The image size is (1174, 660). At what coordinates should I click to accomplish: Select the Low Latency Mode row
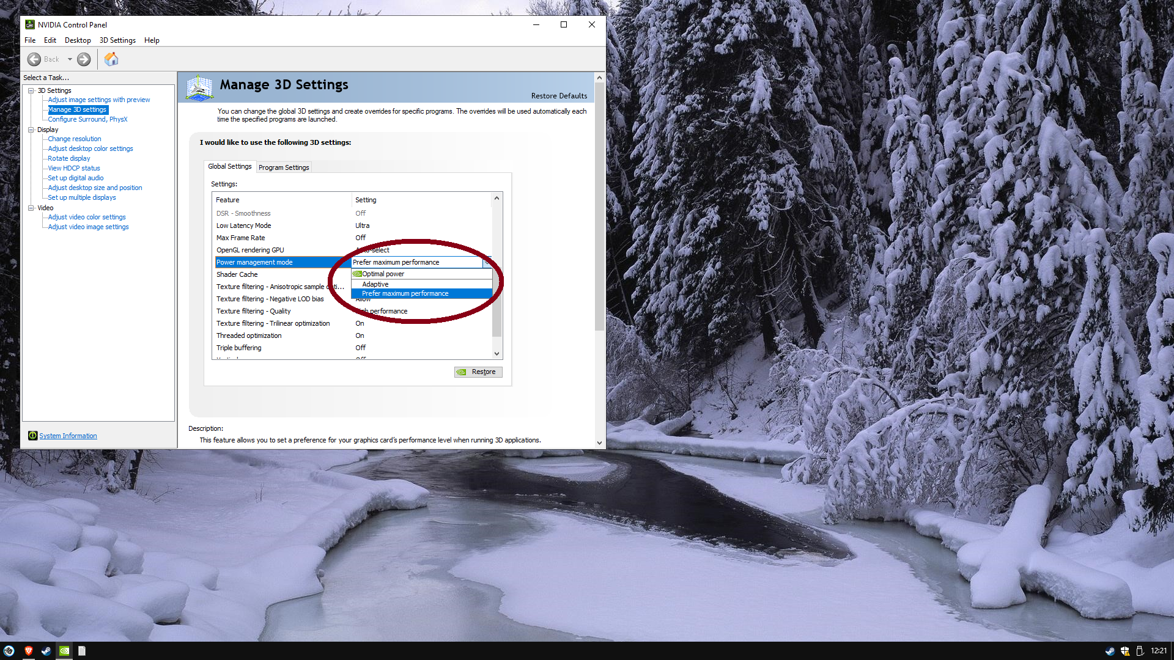click(244, 226)
